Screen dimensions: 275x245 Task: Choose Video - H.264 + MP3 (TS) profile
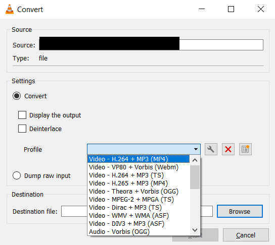pyautogui.click(x=139, y=175)
